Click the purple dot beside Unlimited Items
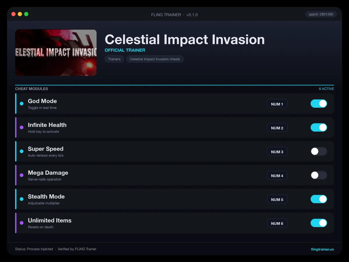Image resolution: width=349 pixels, height=262 pixels. click(22, 223)
